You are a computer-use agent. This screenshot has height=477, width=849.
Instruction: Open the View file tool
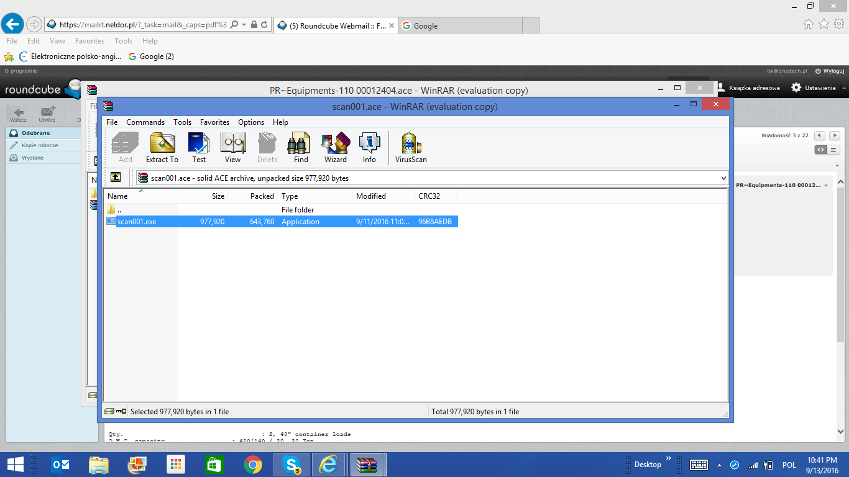coord(232,148)
